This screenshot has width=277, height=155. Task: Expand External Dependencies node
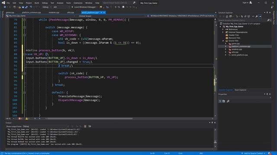(223, 32)
